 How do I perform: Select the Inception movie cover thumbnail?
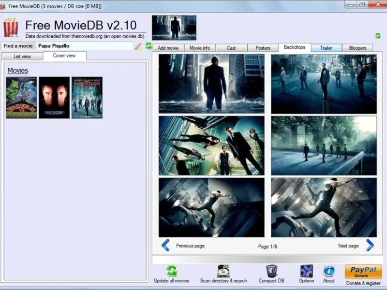click(87, 98)
